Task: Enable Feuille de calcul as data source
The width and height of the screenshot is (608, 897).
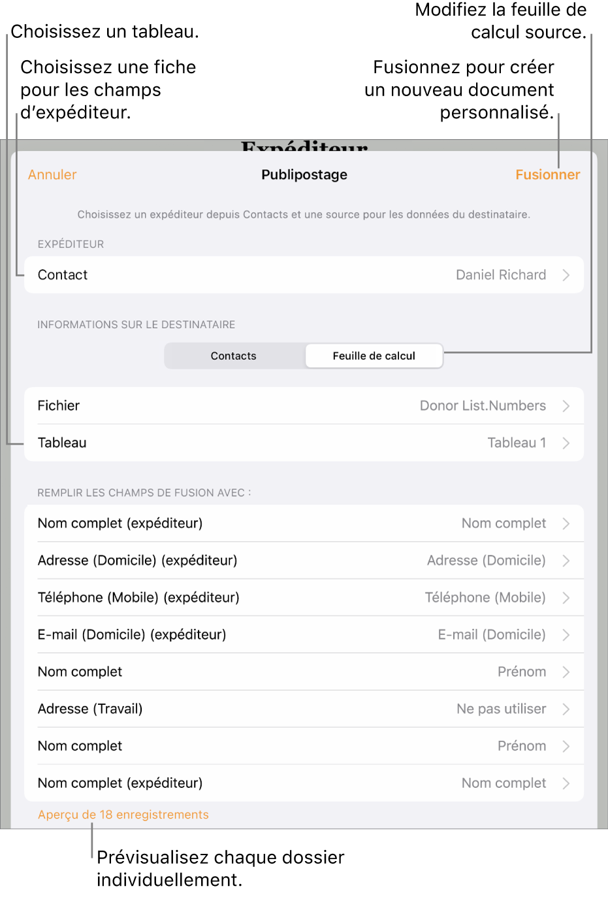Action: coord(374,355)
